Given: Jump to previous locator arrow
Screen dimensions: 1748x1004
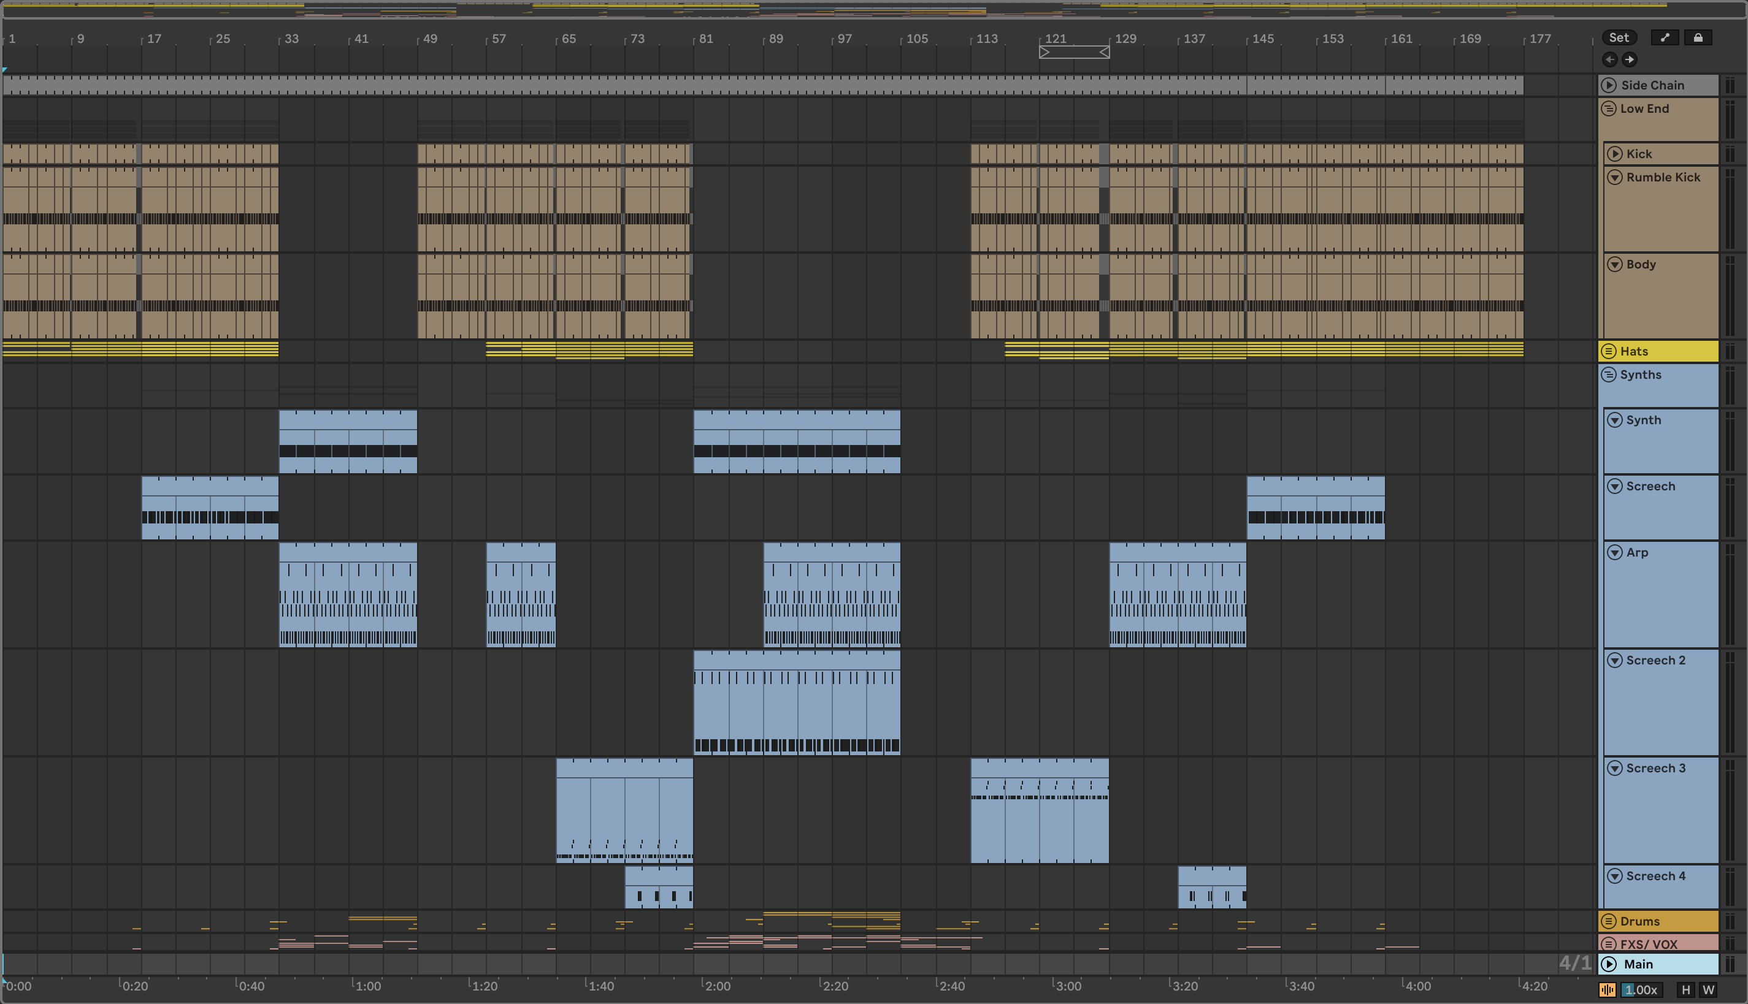Looking at the screenshot, I should [x=1609, y=59].
